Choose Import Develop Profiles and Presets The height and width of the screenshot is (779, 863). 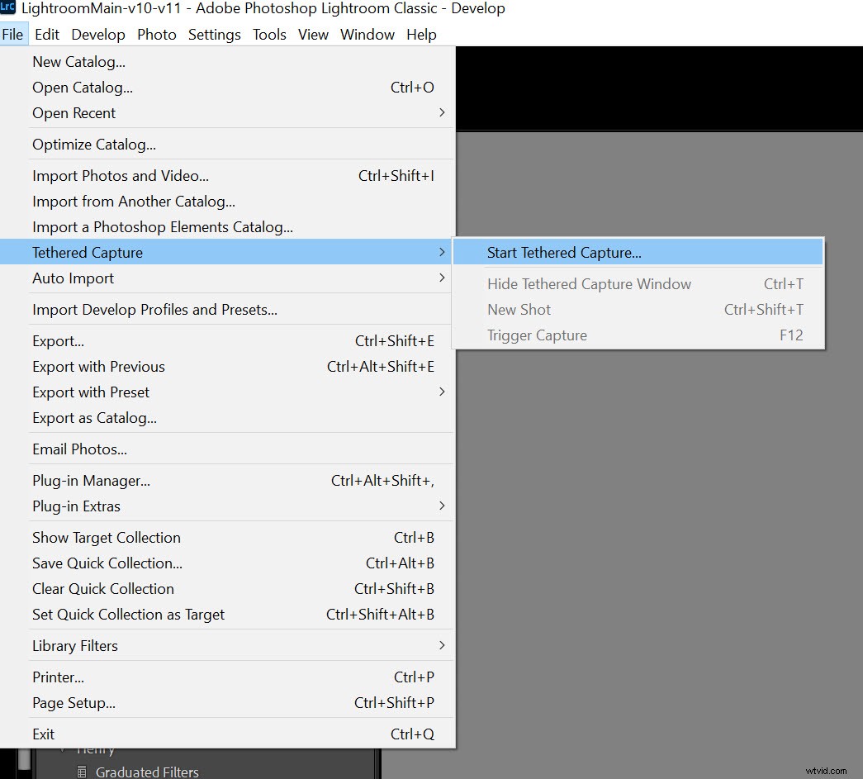(227, 310)
